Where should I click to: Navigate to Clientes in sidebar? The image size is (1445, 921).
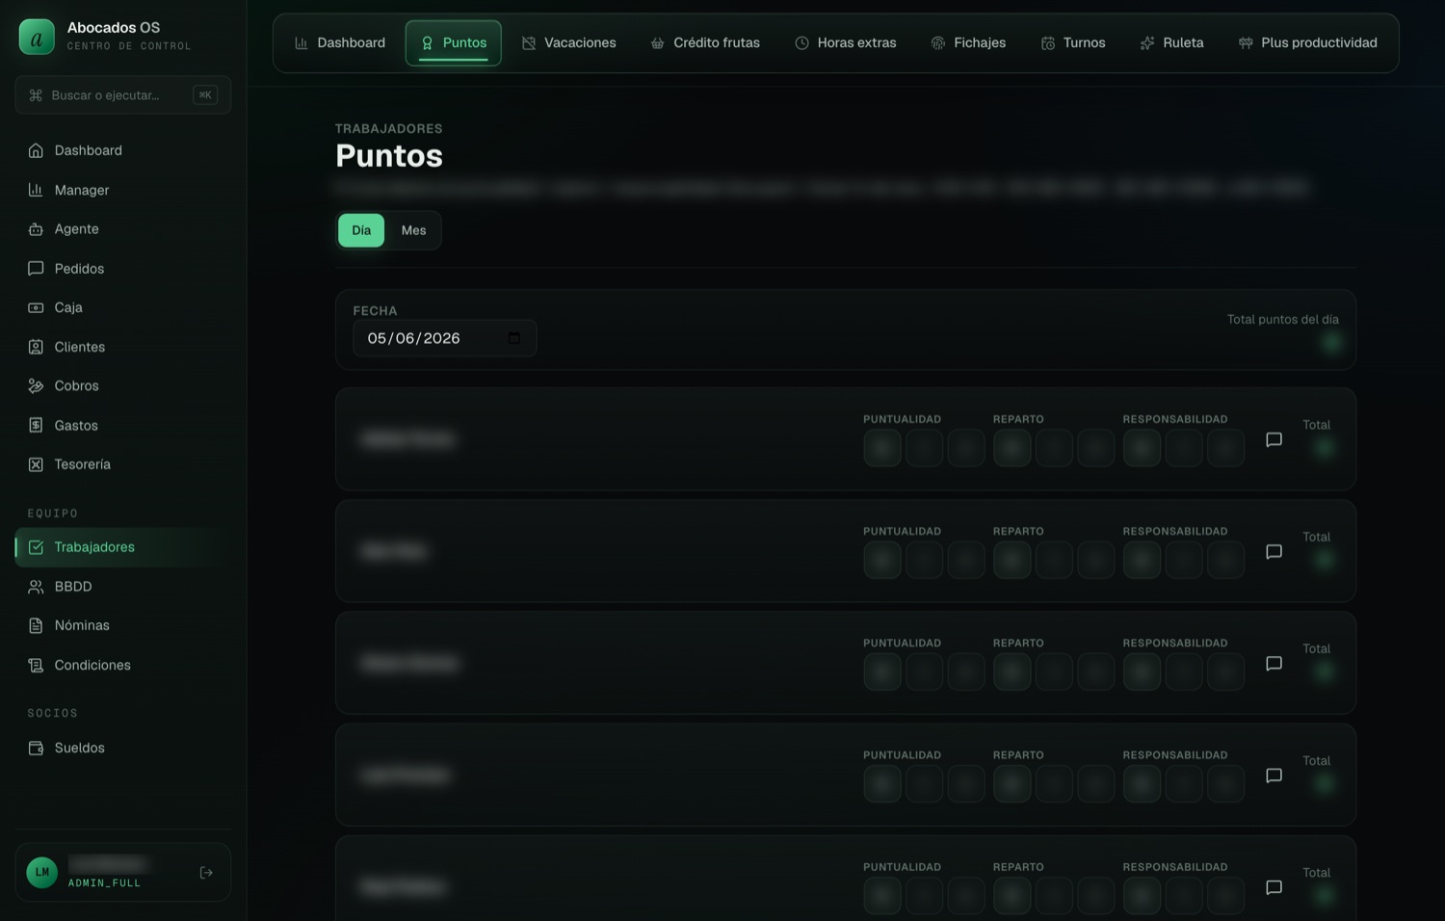pos(122,347)
